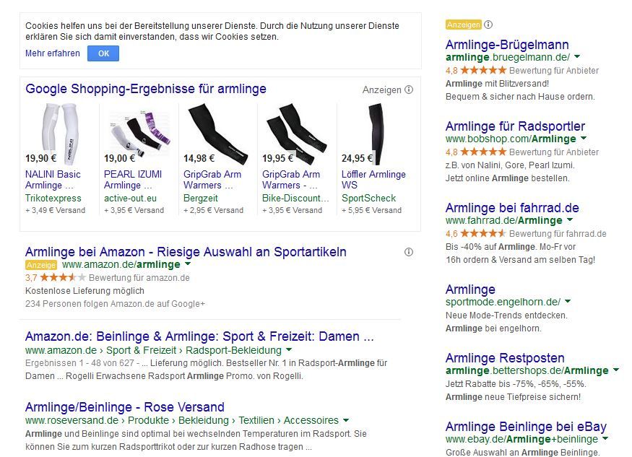Expand dropdown arrow next to www.bobshop.com/Armlinge
Viewport: 632px width, 457px height.
pos(584,139)
